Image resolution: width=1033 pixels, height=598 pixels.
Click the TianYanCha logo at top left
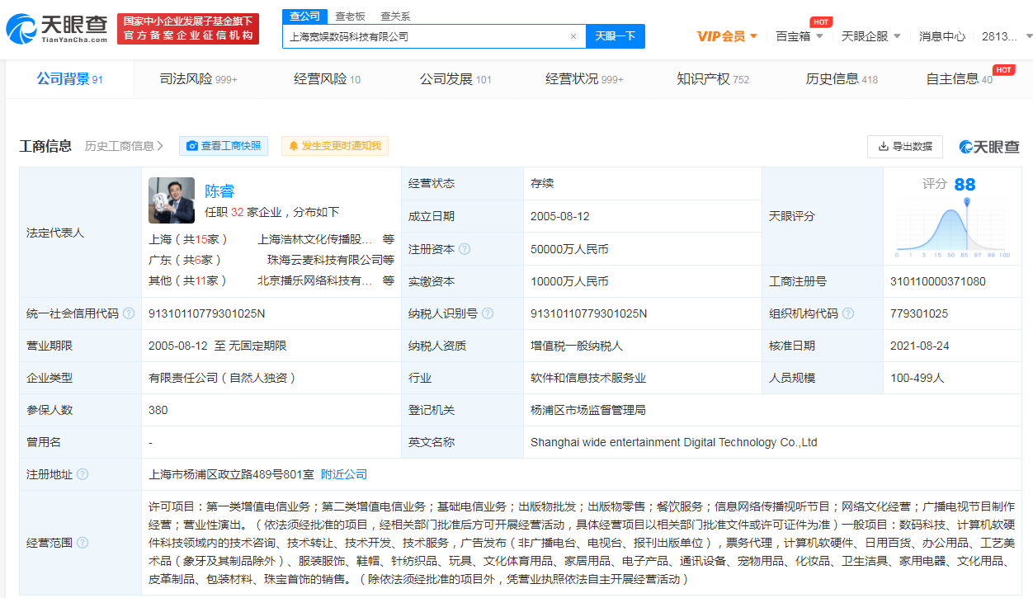click(x=56, y=28)
